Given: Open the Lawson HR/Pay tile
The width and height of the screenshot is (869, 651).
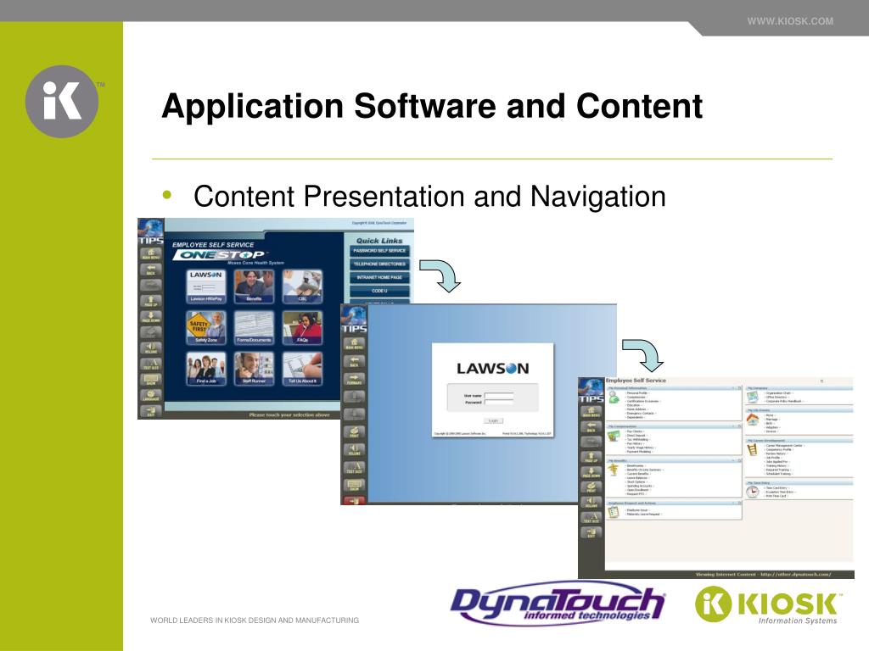Looking at the screenshot, I should point(206,287).
